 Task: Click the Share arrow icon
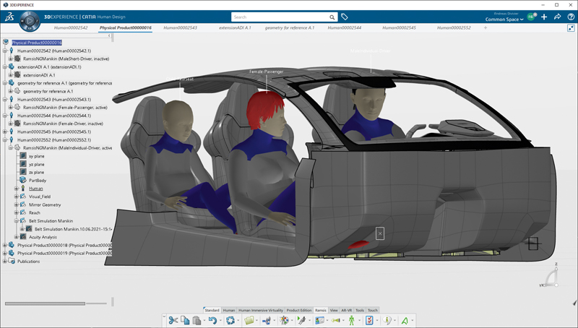click(x=558, y=17)
